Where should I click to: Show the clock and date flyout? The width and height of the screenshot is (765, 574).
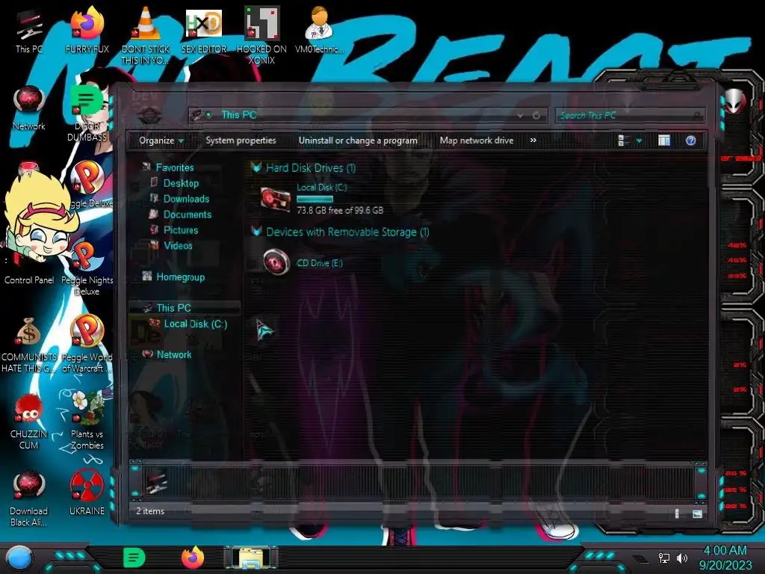[x=725, y=558]
